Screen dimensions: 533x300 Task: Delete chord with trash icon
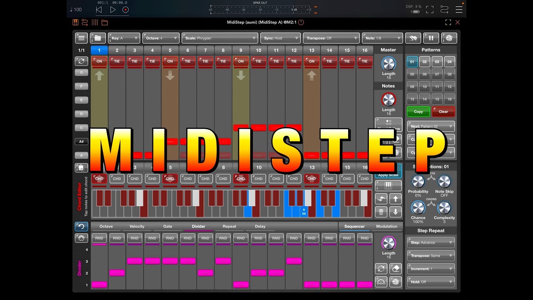pyautogui.click(x=381, y=212)
